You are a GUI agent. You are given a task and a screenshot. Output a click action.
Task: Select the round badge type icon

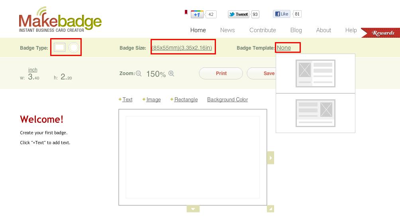tap(74, 48)
